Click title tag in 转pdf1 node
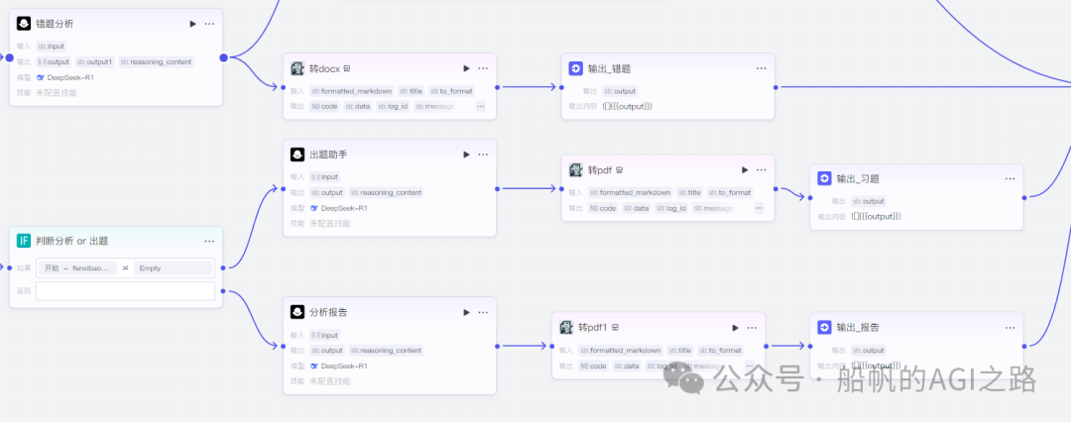This screenshot has height=422, width=1071. click(680, 351)
